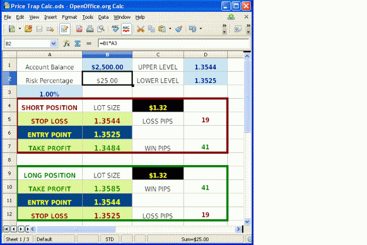Click the green update download icon

tap(231, 16)
